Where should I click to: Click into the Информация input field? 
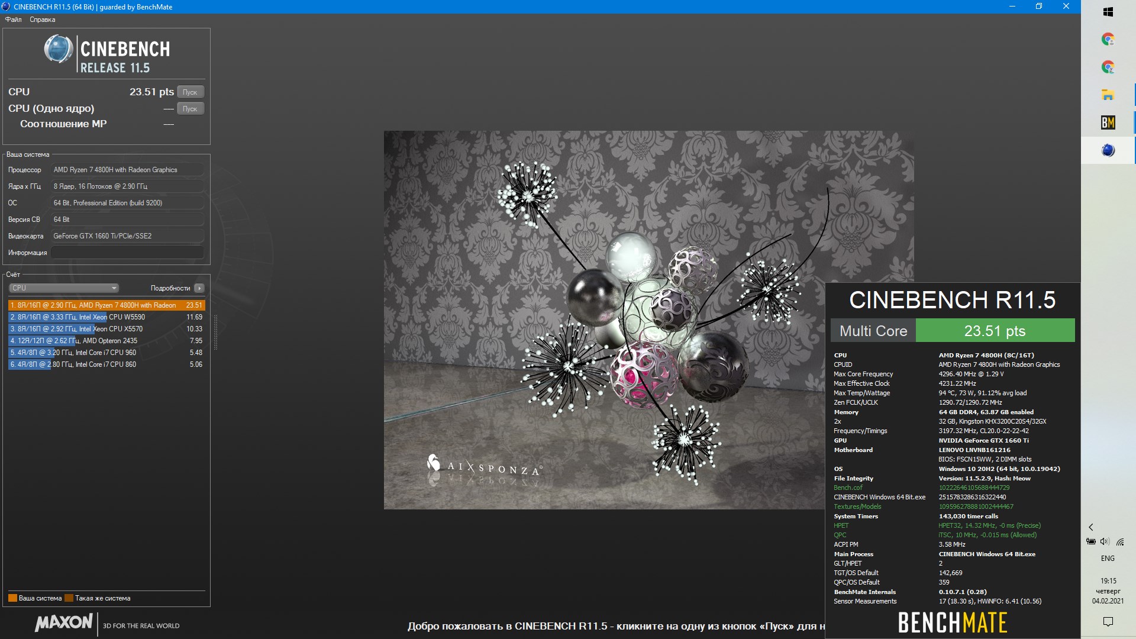127,253
